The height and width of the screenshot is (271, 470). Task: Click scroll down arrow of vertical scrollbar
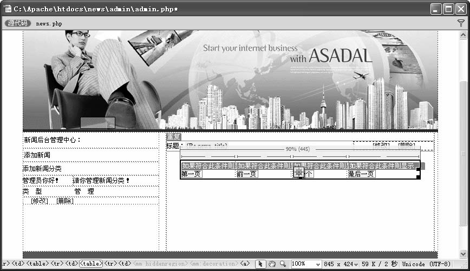click(463, 254)
